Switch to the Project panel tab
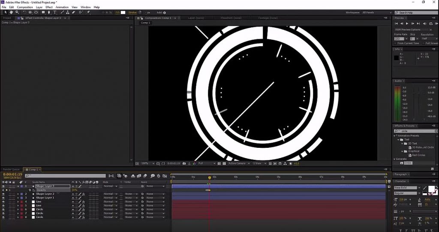 (x=7, y=18)
